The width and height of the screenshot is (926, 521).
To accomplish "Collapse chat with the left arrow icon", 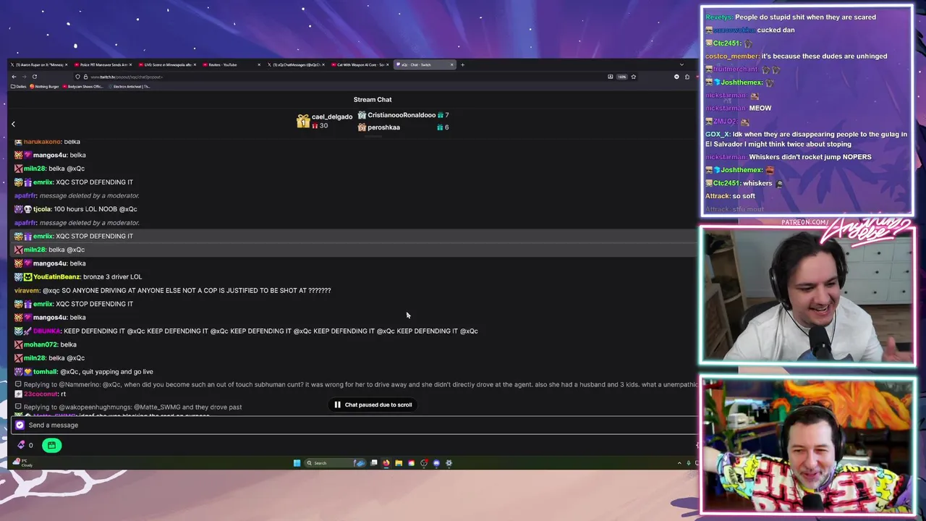I will [13, 124].
